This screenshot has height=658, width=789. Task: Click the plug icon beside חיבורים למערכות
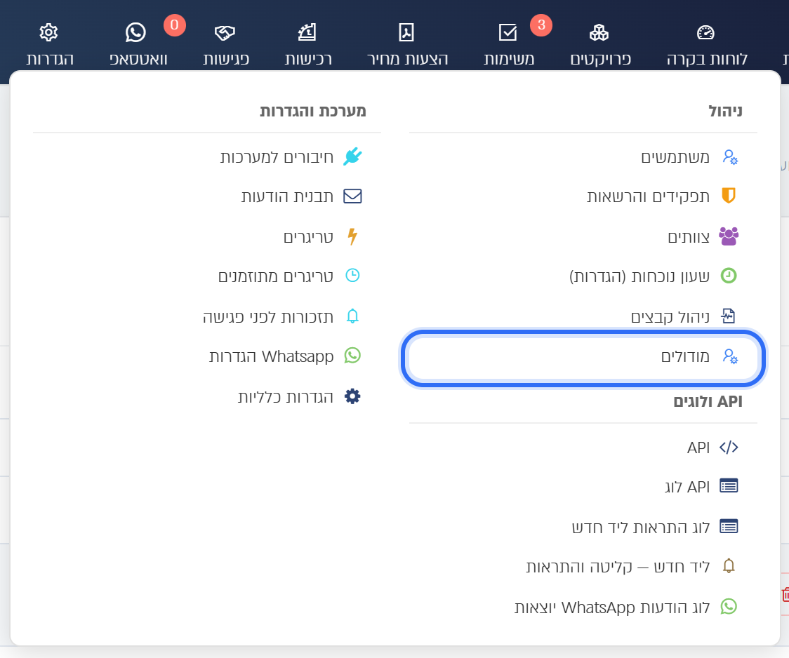352,156
